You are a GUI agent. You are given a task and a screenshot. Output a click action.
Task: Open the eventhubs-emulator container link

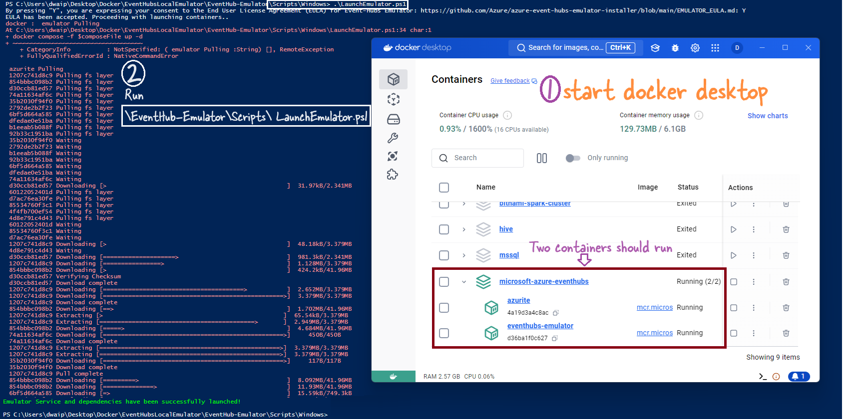(x=540, y=326)
